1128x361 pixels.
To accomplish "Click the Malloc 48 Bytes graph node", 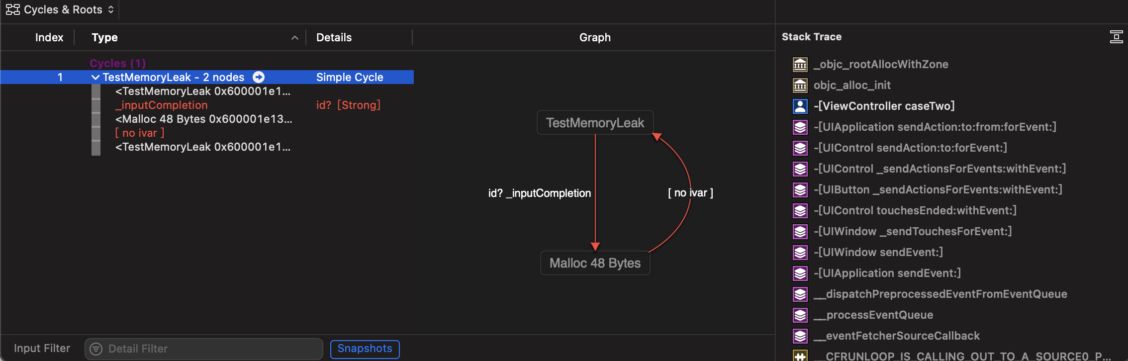I will click(x=595, y=263).
